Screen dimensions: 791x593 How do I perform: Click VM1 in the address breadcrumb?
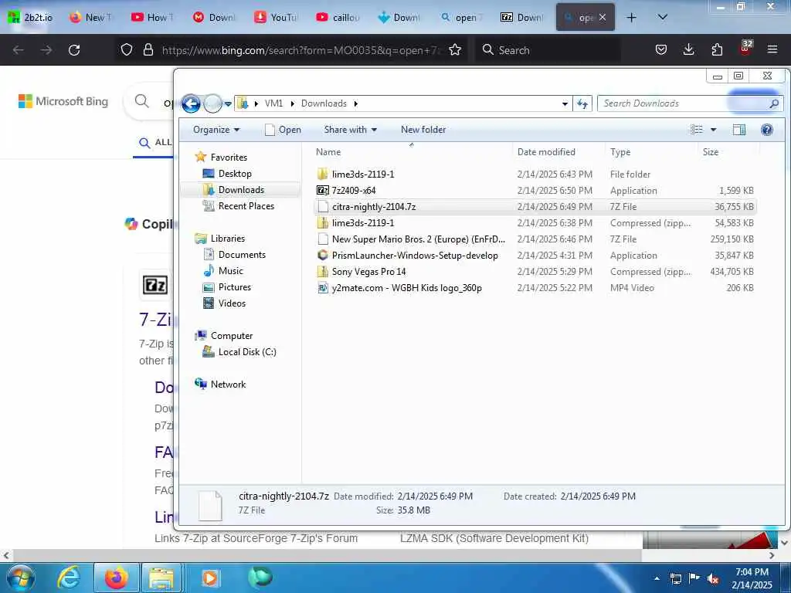click(273, 103)
